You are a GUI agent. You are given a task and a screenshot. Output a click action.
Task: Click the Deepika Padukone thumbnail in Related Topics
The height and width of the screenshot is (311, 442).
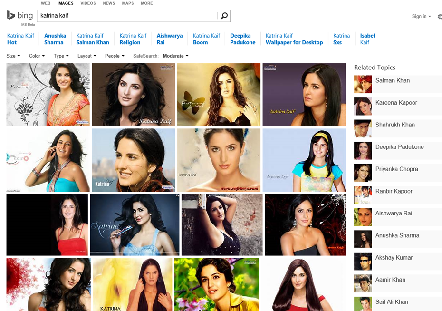point(363,151)
